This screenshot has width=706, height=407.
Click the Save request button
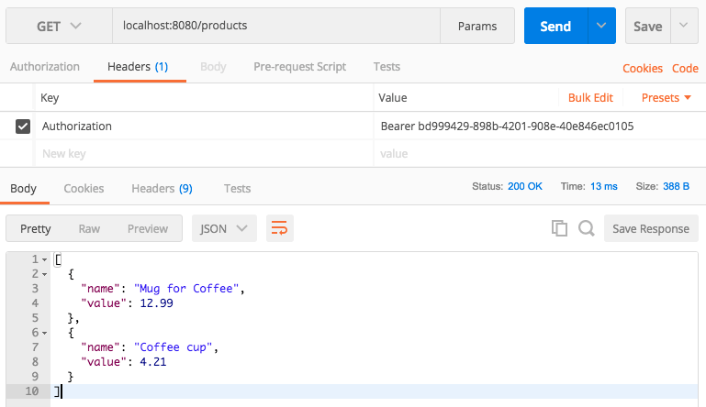pyautogui.click(x=648, y=26)
